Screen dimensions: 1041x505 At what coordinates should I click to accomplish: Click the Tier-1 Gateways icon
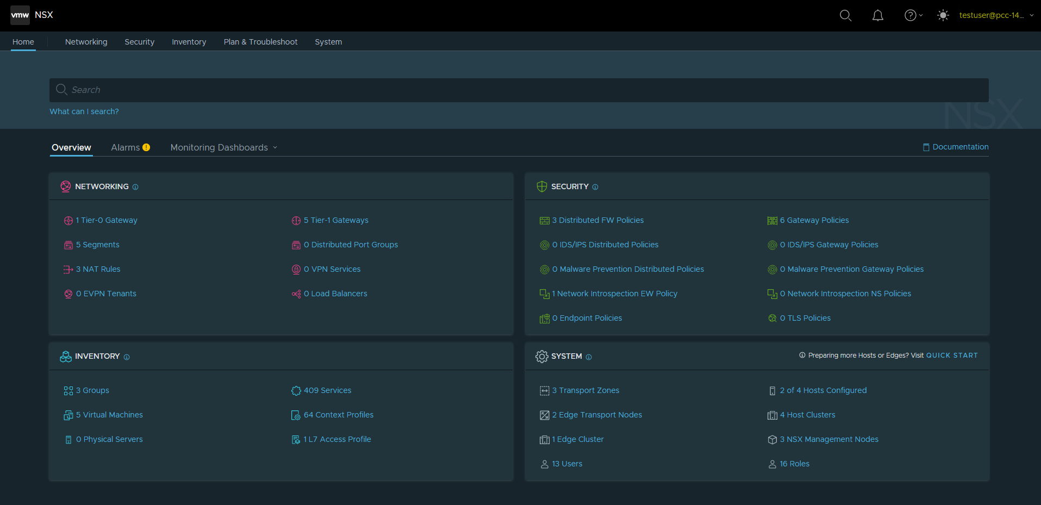(x=296, y=221)
